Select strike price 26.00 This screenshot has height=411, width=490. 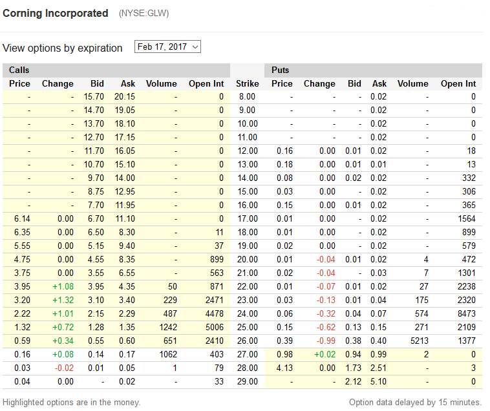point(248,341)
